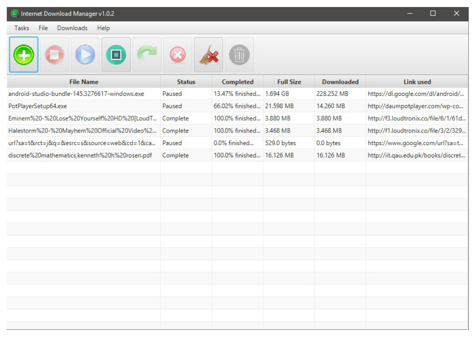Sort by Full Size column header

(289, 82)
